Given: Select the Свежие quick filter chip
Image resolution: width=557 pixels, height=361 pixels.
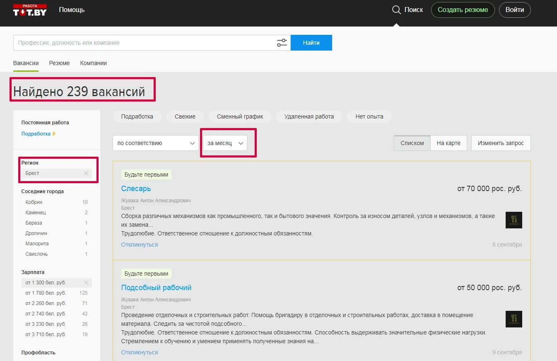Looking at the screenshot, I should click(185, 116).
